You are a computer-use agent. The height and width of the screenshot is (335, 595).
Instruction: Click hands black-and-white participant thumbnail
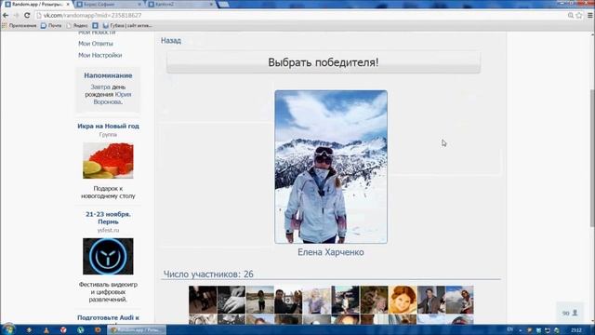[231, 300]
